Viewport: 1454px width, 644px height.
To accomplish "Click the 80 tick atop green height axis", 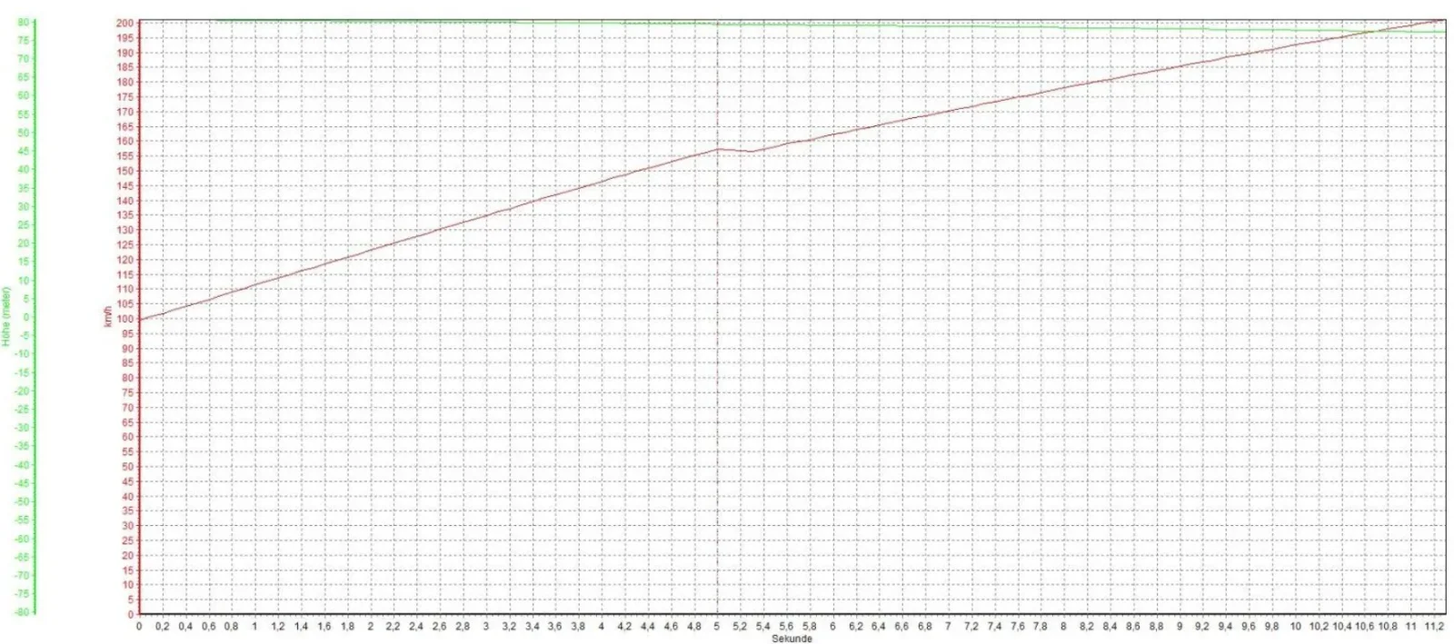I will click(x=23, y=22).
